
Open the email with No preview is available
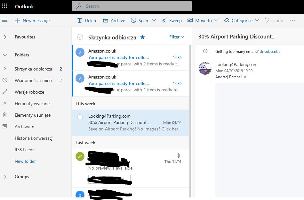pos(131,168)
